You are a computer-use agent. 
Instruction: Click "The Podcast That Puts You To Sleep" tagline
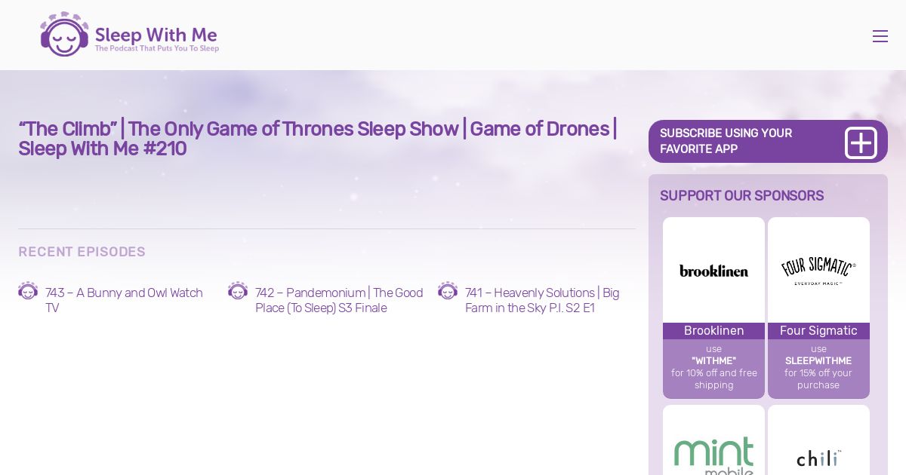pos(157,48)
